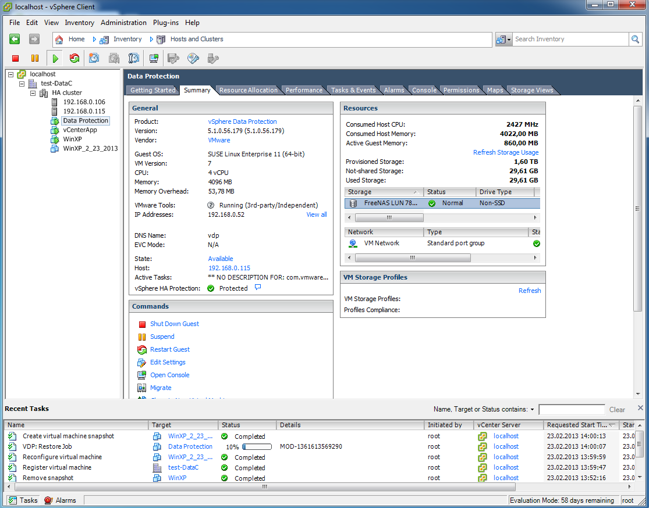649x508 pixels.
Task: Click the Shut Down Guest command
Action: (174, 324)
